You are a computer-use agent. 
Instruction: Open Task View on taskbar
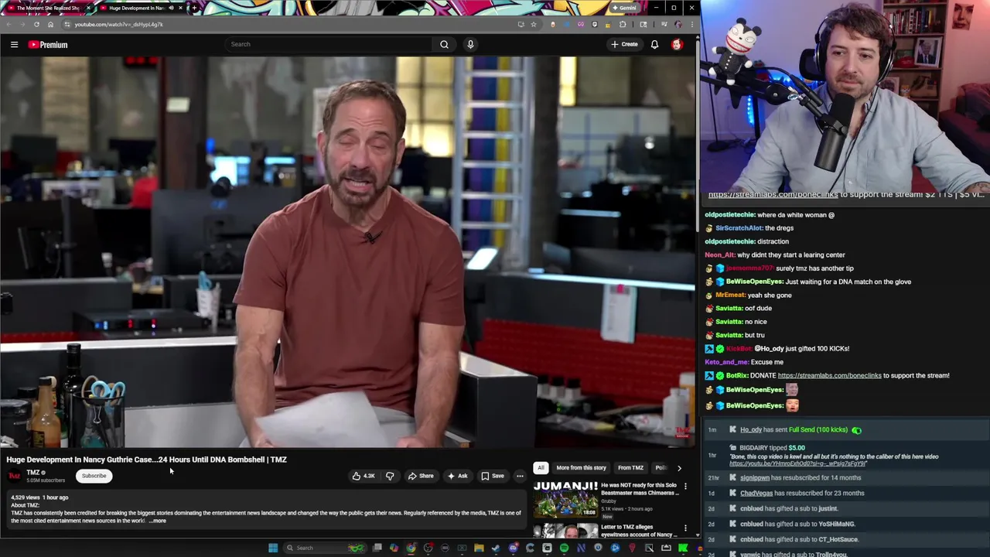377,548
